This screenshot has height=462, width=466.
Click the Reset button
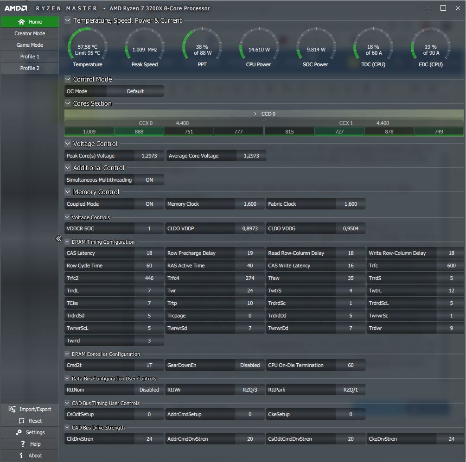tap(30, 421)
